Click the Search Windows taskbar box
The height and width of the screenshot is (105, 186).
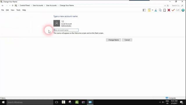click(x=30, y=102)
